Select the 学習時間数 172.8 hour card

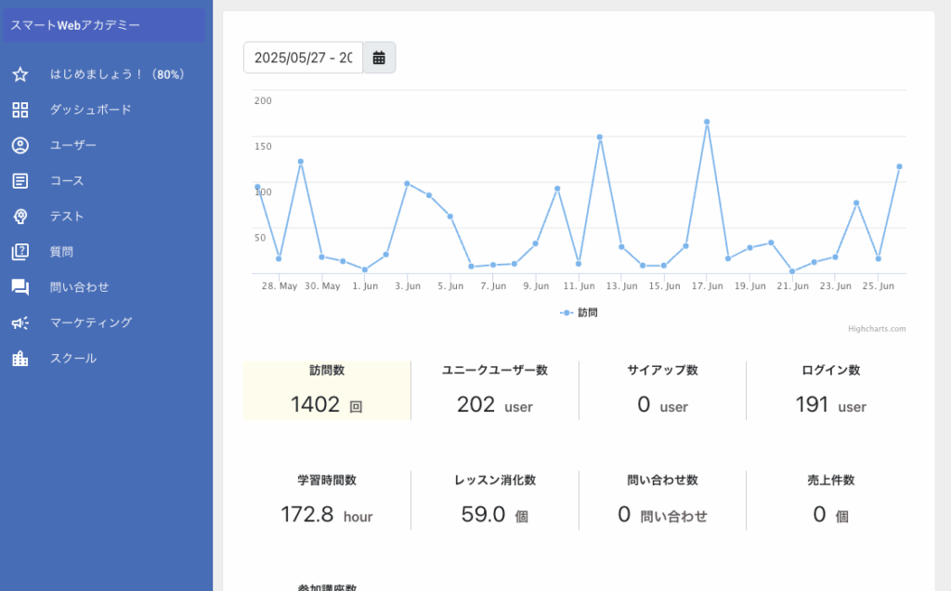(x=327, y=501)
